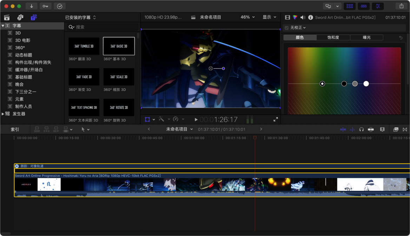
Task: Show the transitions browser bowtie icon
Action: pyautogui.click(x=405, y=129)
